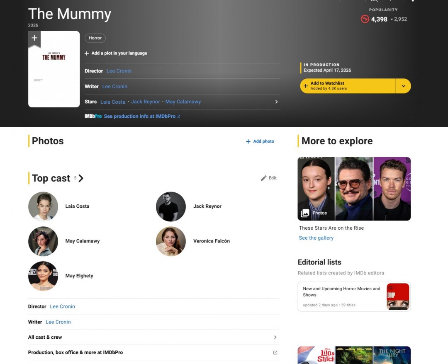Click See production info at IMDbPro
This screenshot has width=448, height=364.
click(x=140, y=116)
